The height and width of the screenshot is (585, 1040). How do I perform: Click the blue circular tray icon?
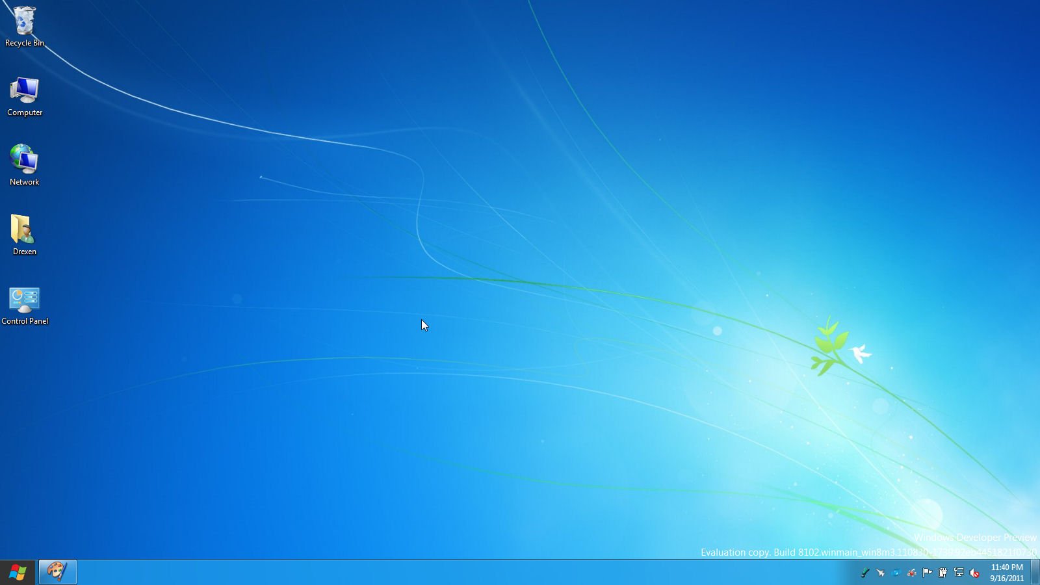click(x=896, y=573)
